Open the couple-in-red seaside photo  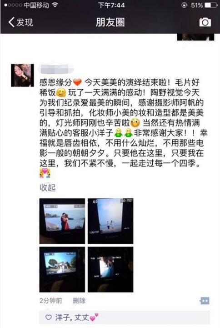click(62, 221)
